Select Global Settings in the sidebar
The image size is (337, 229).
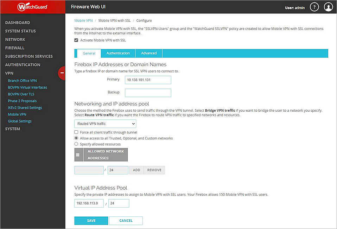click(19, 121)
